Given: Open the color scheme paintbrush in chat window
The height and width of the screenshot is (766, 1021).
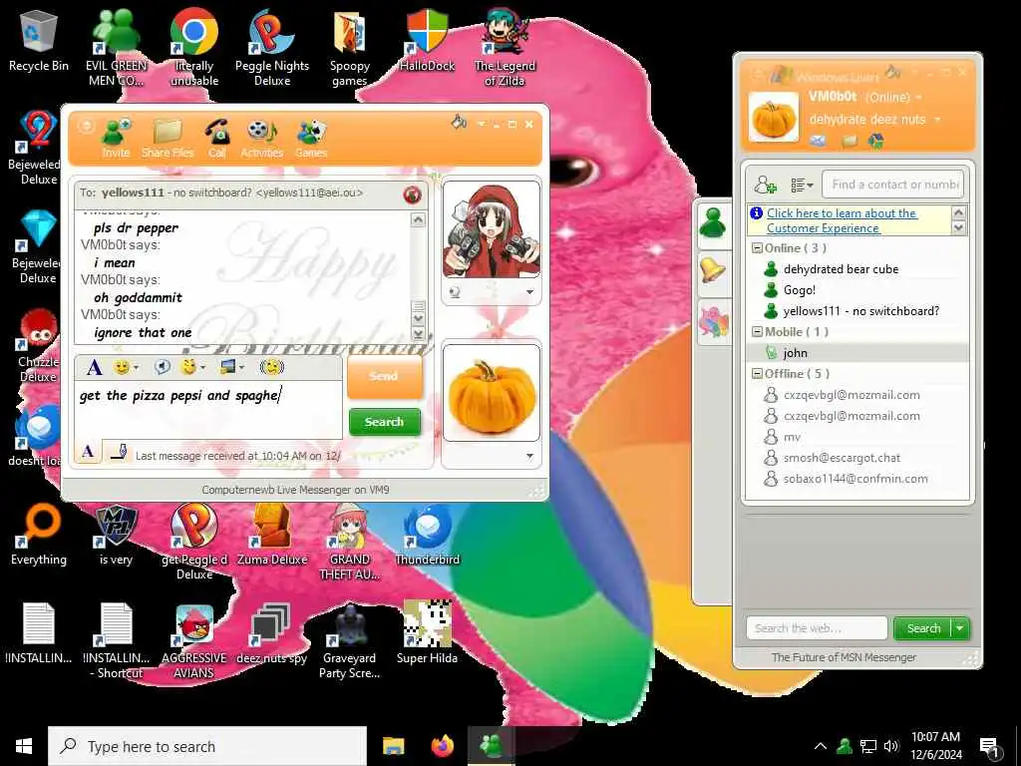Looking at the screenshot, I should (x=459, y=122).
